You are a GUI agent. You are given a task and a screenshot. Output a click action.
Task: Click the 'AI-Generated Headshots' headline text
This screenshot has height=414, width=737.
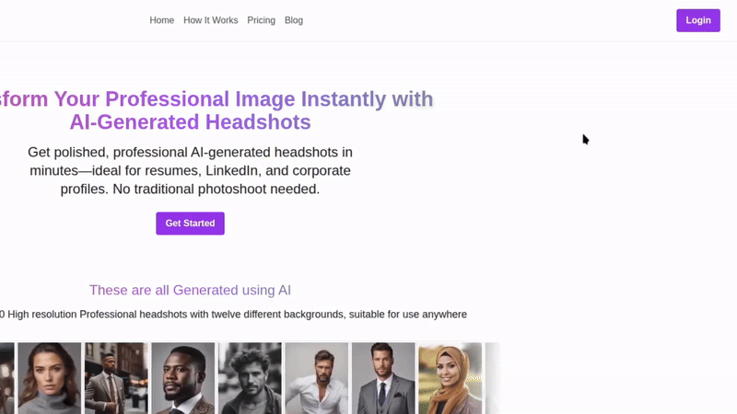click(x=190, y=122)
